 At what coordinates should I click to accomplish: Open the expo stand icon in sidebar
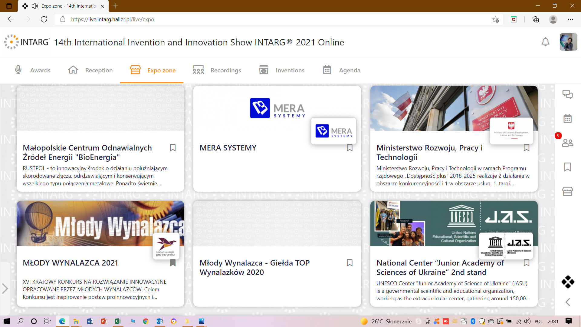click(567, 191)
